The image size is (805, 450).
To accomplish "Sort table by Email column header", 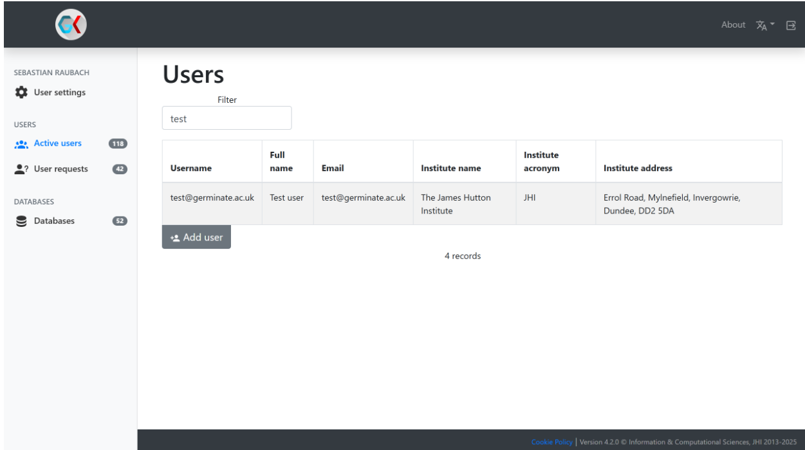I will [333, 168].
